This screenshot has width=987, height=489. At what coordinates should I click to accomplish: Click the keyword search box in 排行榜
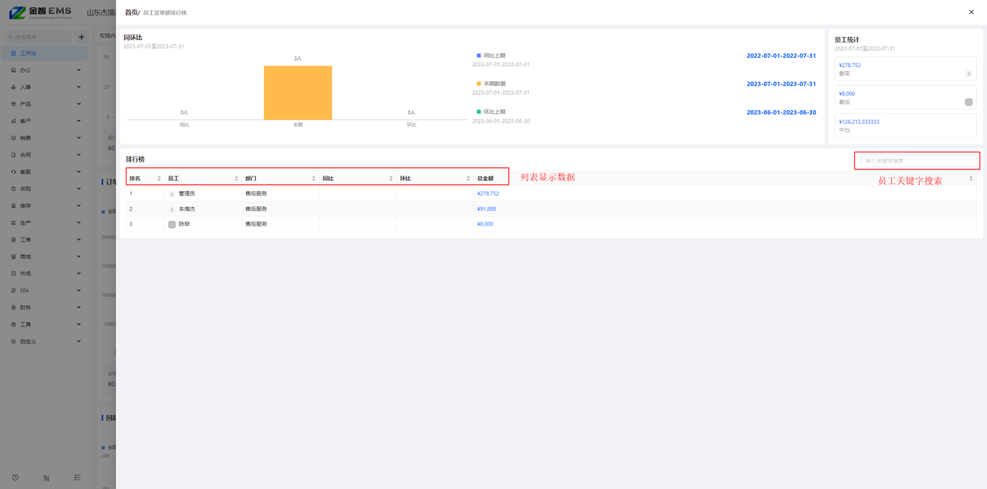[918, 161]
